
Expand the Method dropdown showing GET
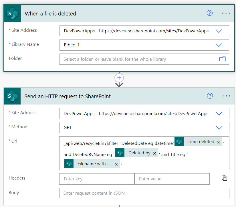click(219, 128)
